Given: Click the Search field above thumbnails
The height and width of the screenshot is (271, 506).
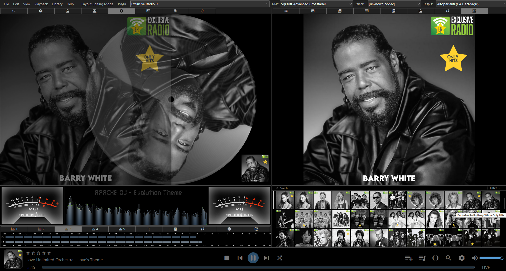Looking at the screenshot, I should click(380, 188).
